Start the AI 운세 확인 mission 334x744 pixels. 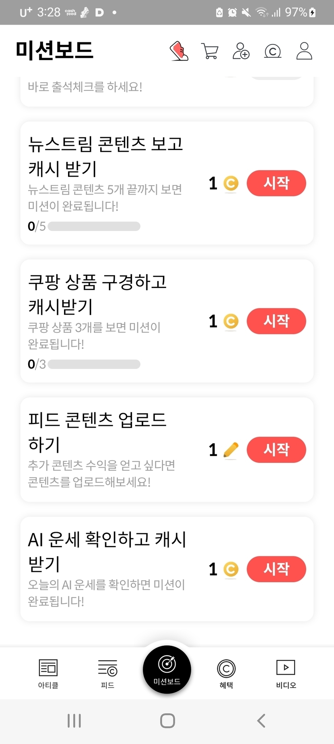tap(276, 569)
